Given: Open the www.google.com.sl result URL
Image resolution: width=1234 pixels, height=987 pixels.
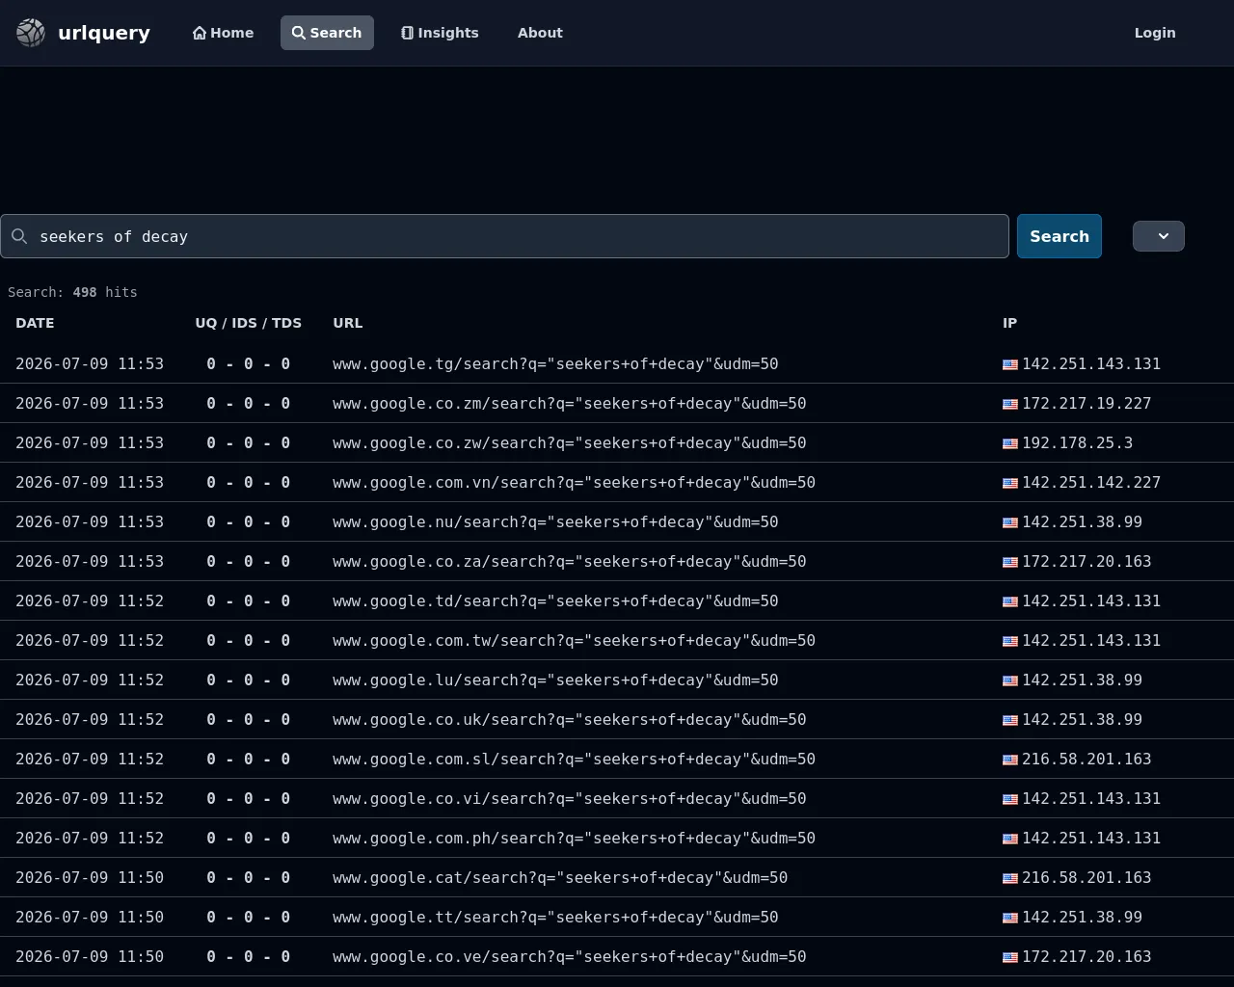Looking at the screenshot, I should tap(575, 760).
